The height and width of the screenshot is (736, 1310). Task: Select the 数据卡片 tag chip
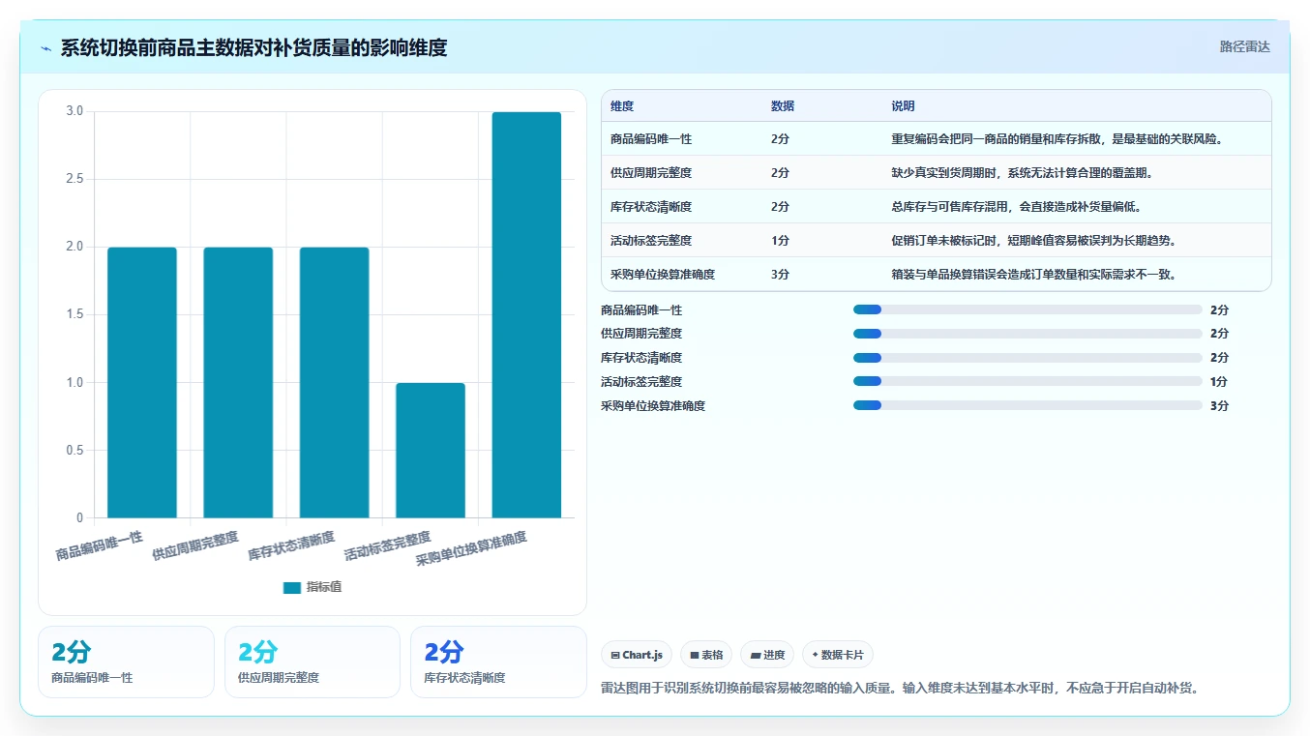[x=838, y=655]
